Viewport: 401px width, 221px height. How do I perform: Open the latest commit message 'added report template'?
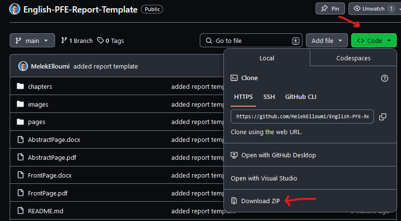click(106, 66)
